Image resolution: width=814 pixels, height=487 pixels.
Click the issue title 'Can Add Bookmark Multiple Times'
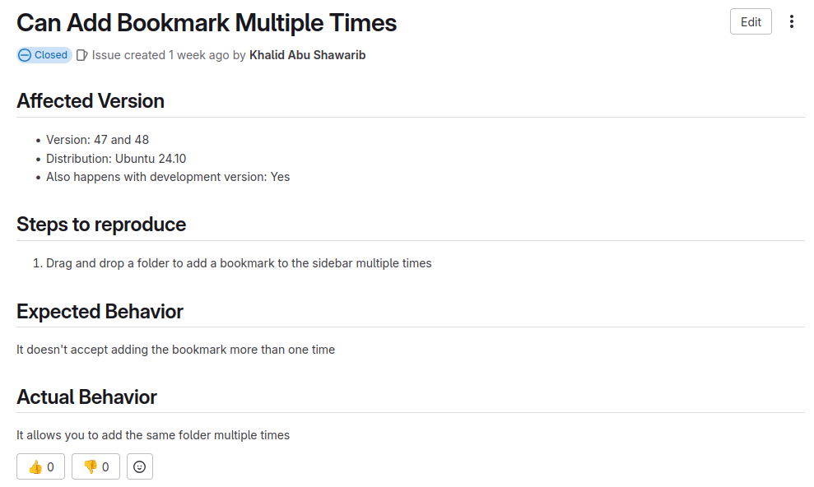point(207,23)
